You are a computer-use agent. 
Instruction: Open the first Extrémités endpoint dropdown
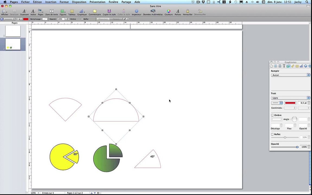(290, 108)
